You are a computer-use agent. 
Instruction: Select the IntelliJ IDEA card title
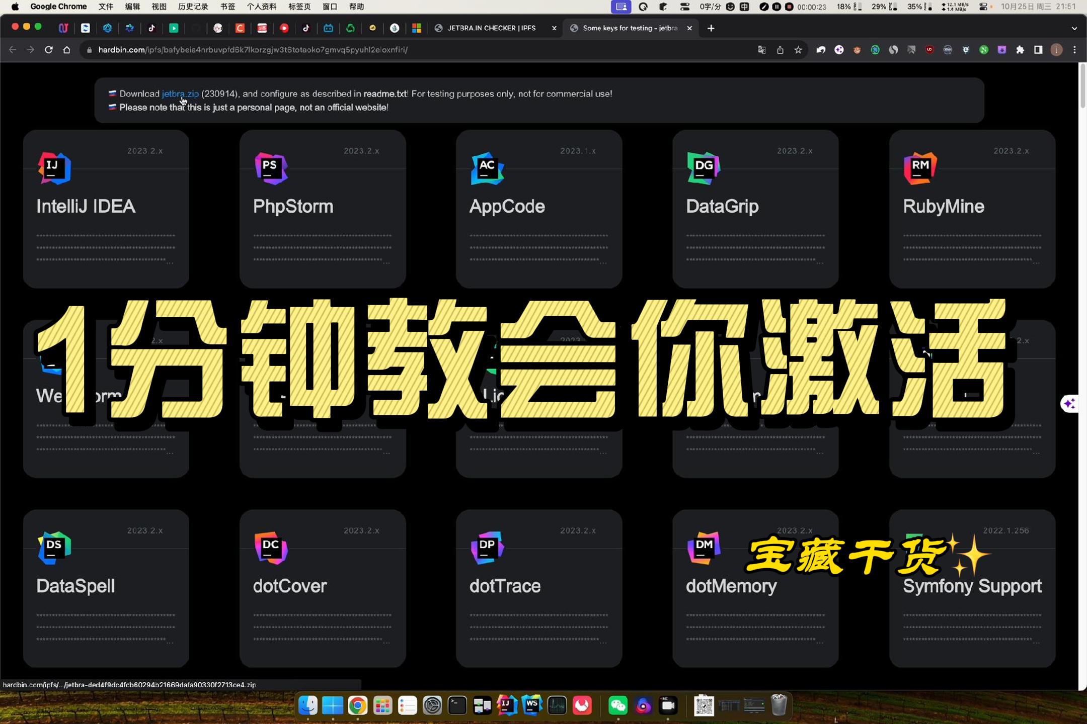pos(86,207)
